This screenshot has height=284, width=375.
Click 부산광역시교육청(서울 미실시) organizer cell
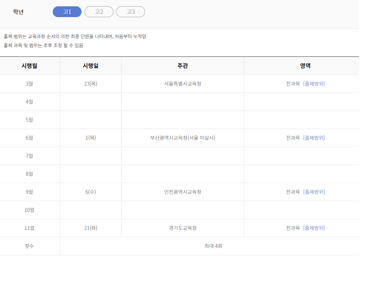point(183,138)
